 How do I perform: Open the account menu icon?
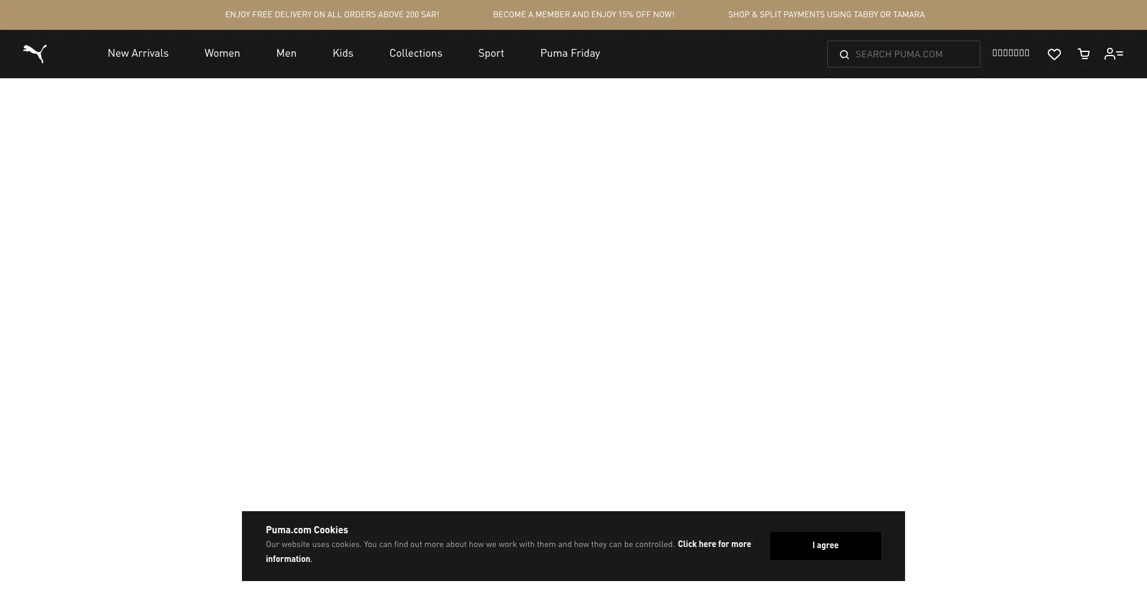click(1114, 54)
